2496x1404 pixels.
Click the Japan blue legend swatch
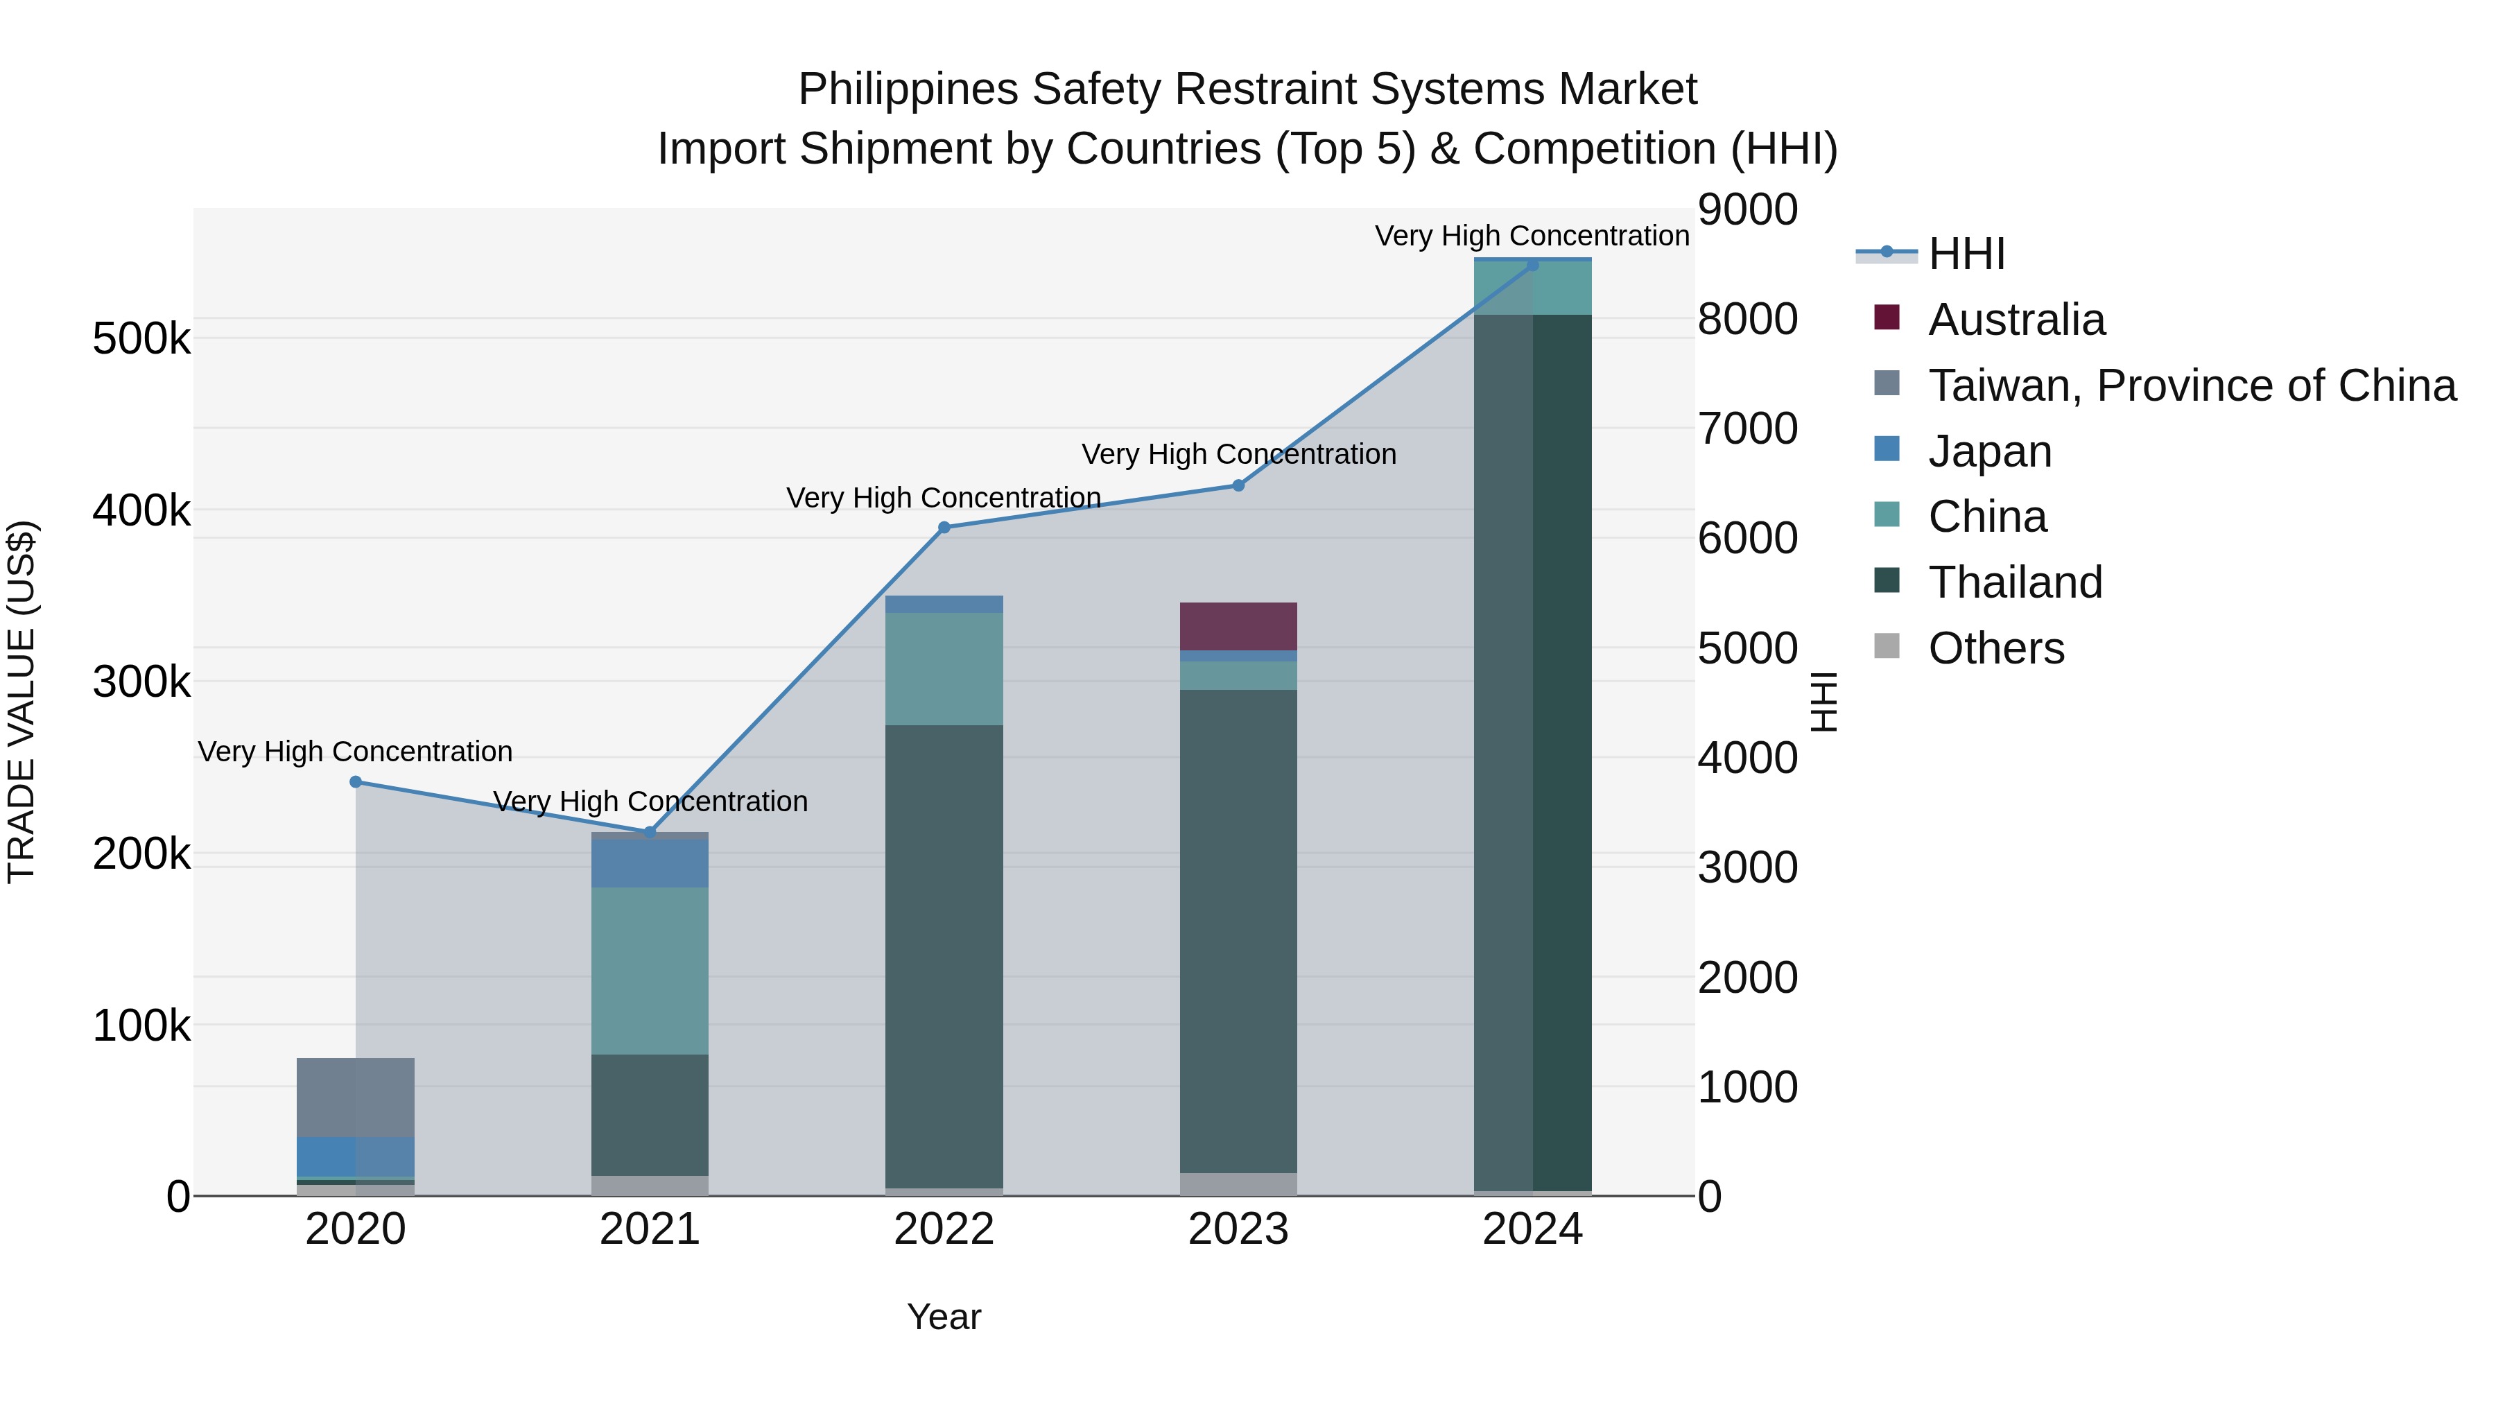1887,449
